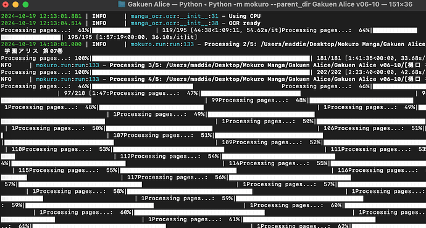Click the '117Processing pages' text
This screenshot has height=228, width=426.
pos(167,177)
